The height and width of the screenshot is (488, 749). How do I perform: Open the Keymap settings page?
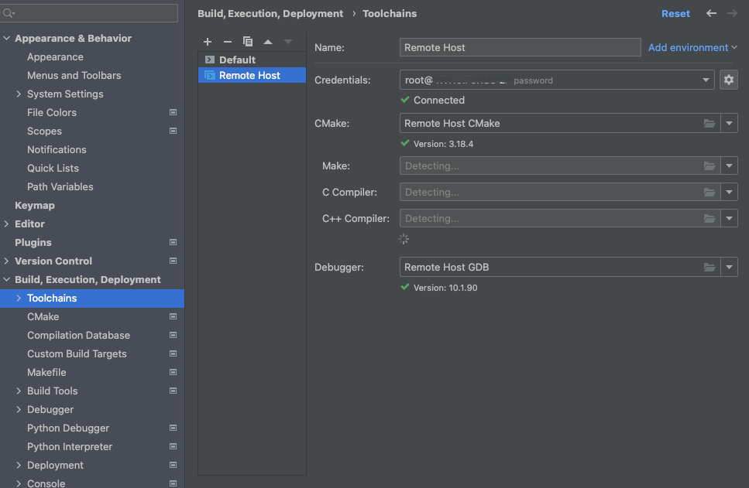tap(35, 206)
